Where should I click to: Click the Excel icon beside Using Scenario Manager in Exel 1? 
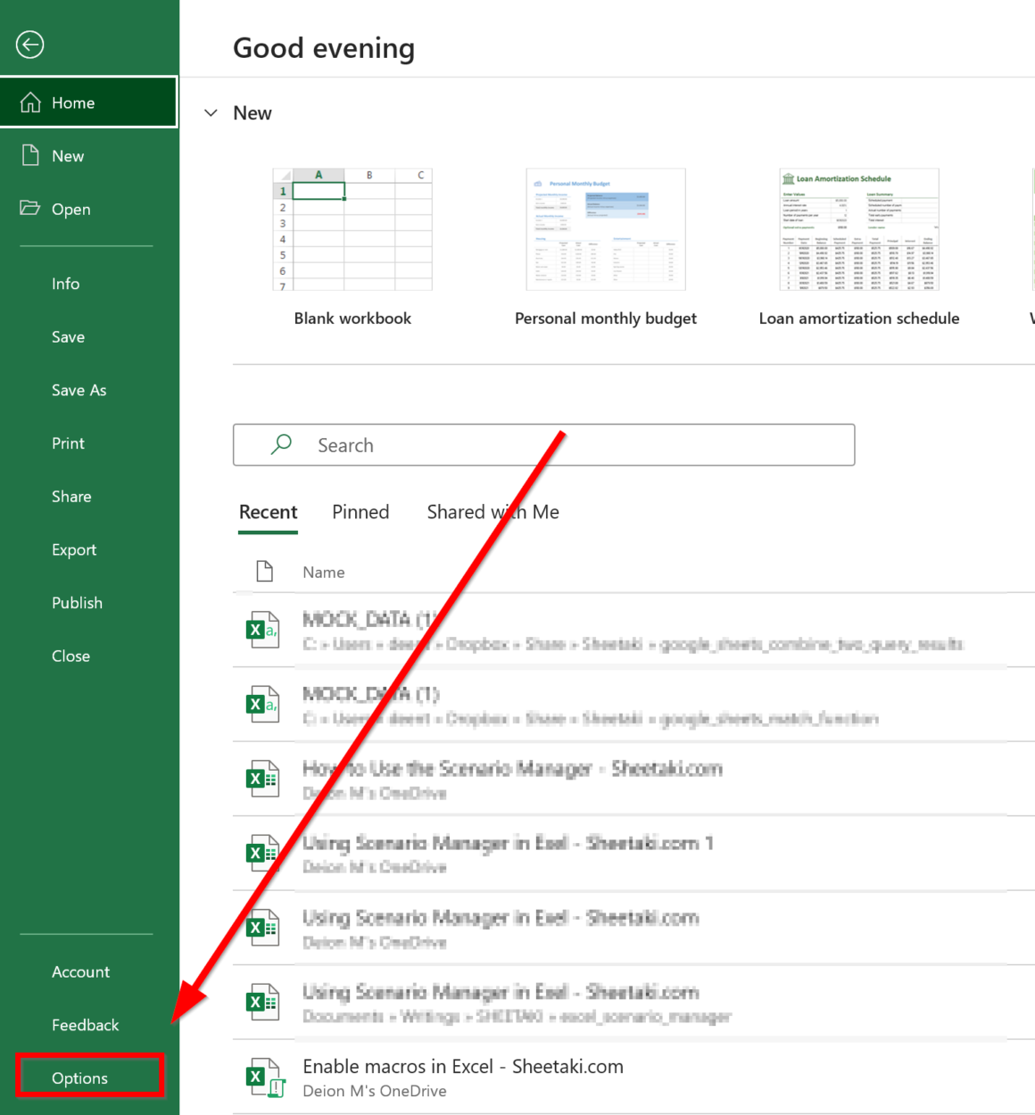click(x=264, y=853)
